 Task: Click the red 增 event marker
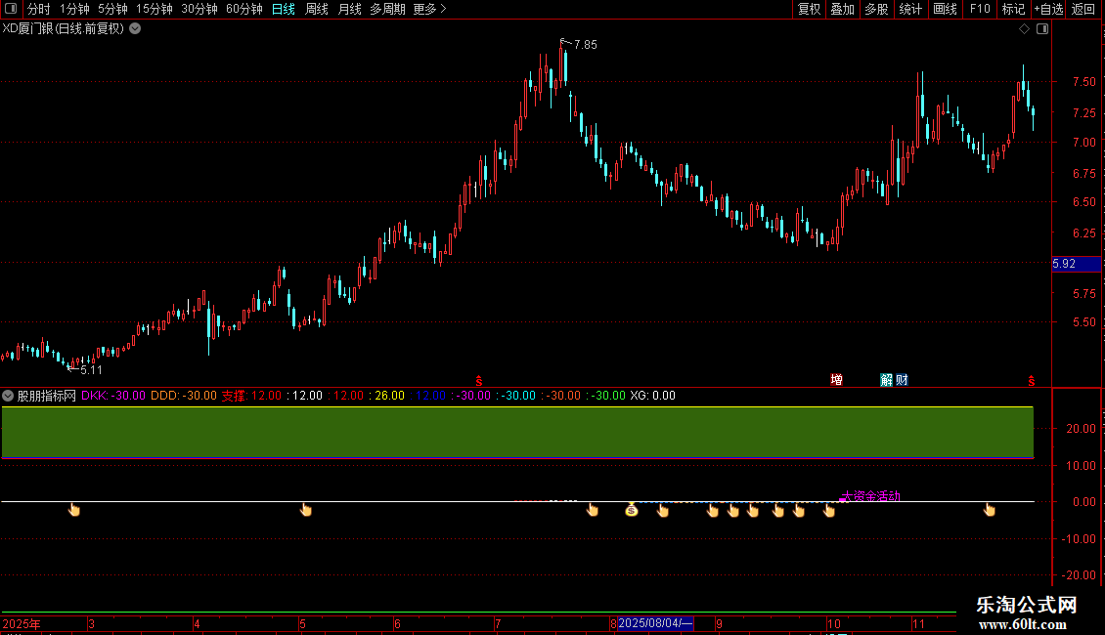coord(837,380)
